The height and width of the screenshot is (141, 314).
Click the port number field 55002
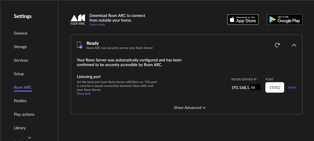tap(275, 88)
